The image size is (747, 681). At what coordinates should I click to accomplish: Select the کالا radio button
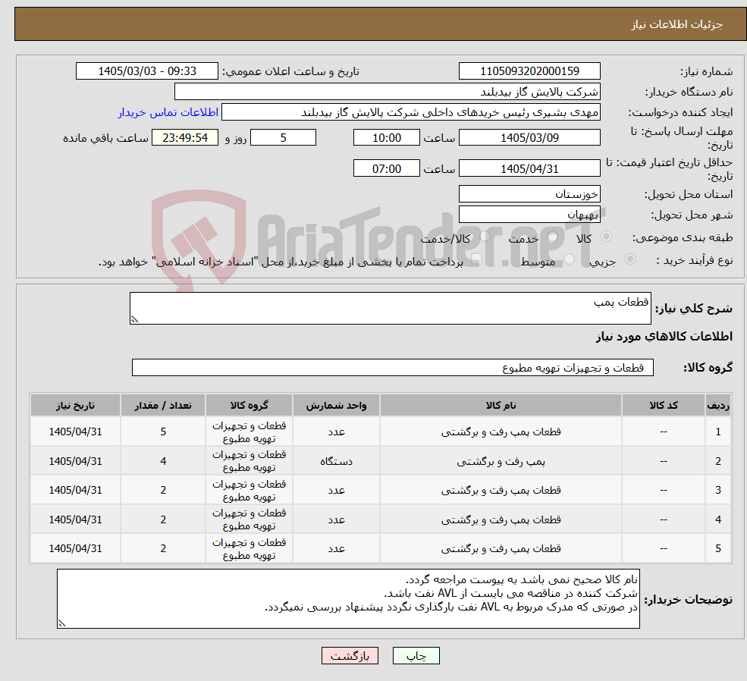click(x=607, y=236)
